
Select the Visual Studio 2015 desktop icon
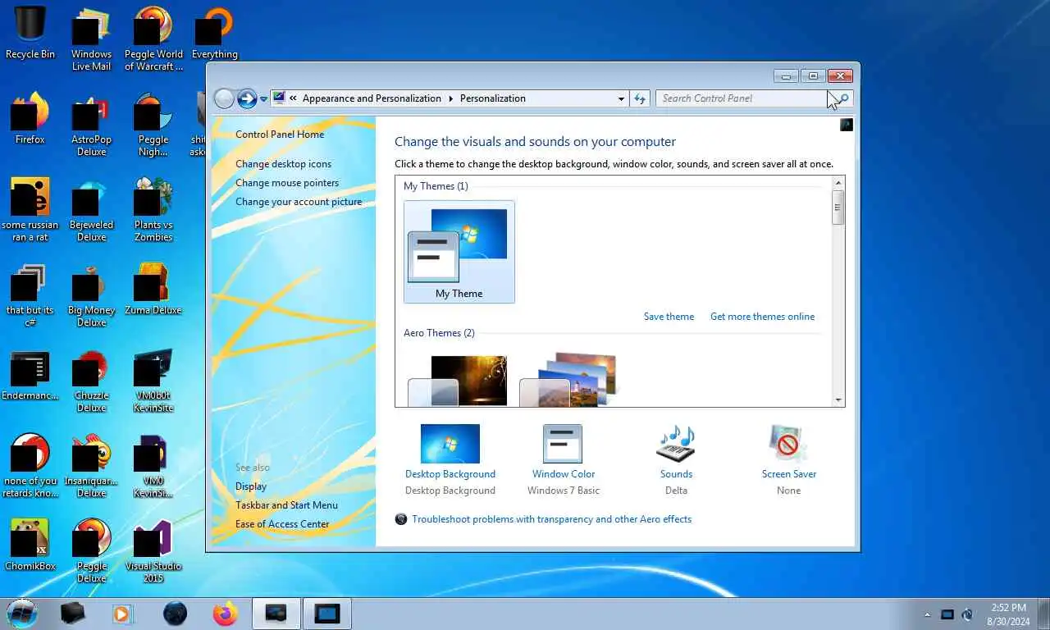click(x=153, y=550)
